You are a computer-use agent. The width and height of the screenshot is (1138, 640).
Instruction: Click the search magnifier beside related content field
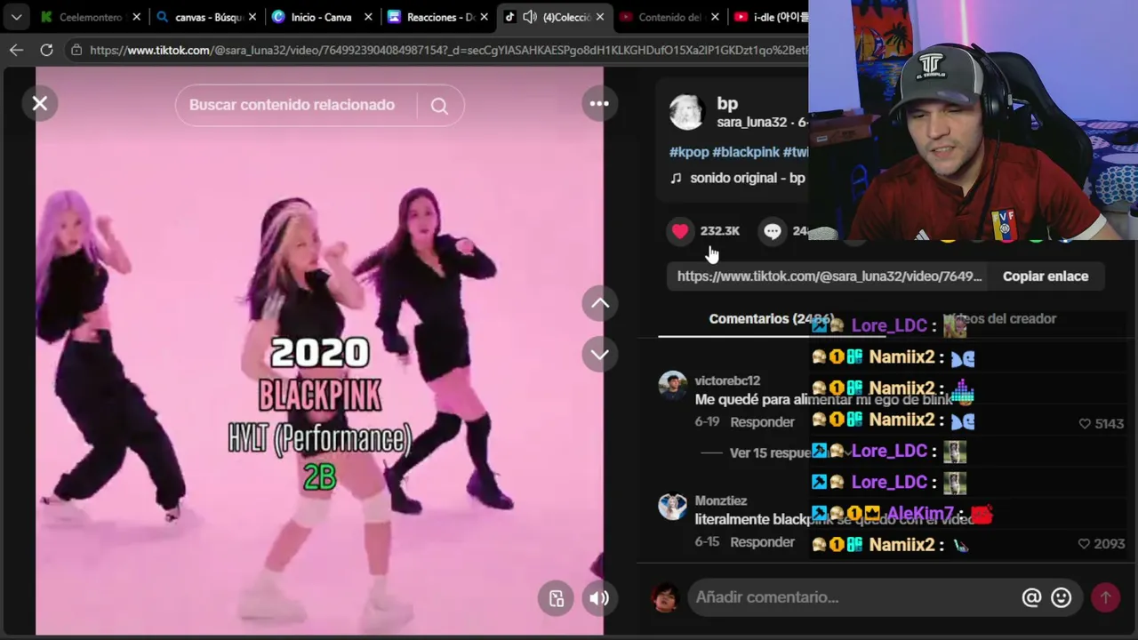439,106
